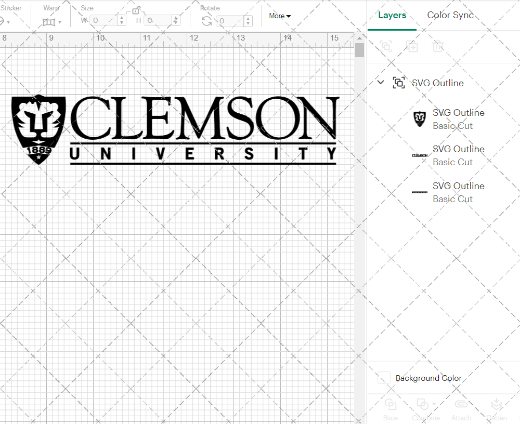Open the Combine options dropdown arrow

(433, 404)
